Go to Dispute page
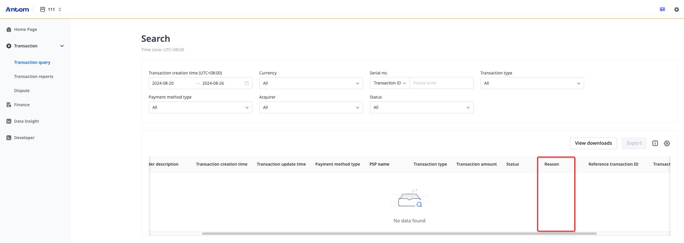684x243 pixels. click(22, 91)
